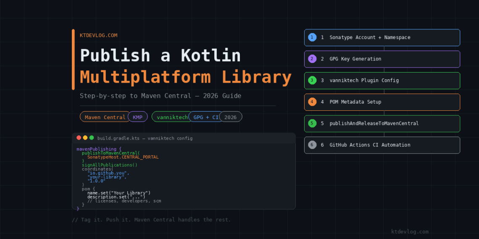479x239 pixels.
Task: Click the '// licenses, developers, scm' comment
Action: coord(124,201)
